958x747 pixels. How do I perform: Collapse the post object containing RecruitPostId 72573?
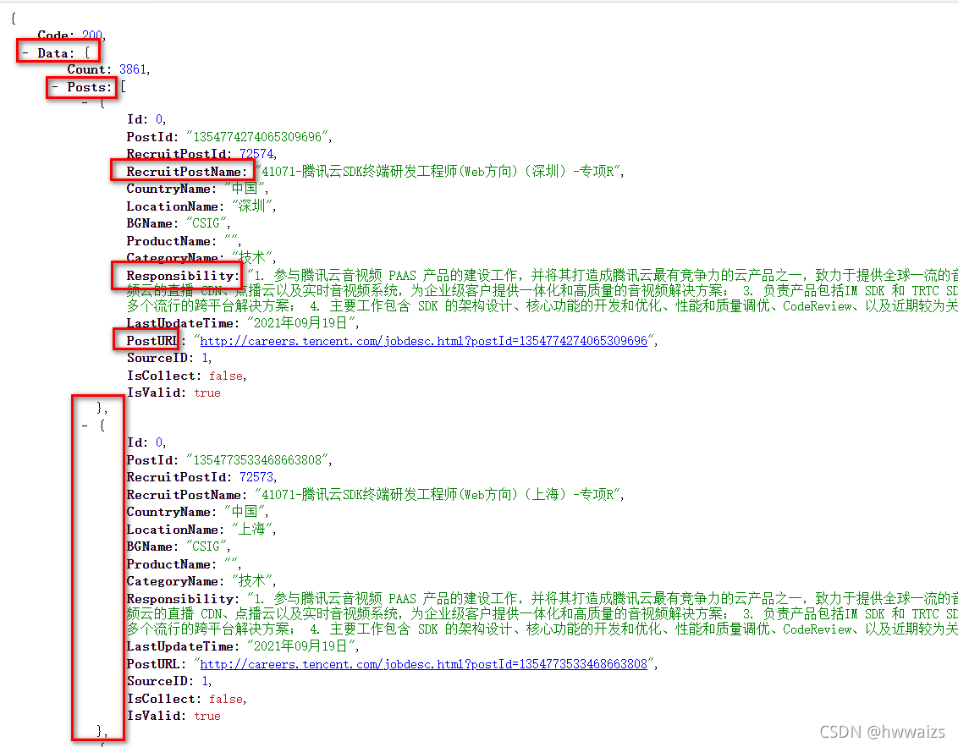[85, 426]
